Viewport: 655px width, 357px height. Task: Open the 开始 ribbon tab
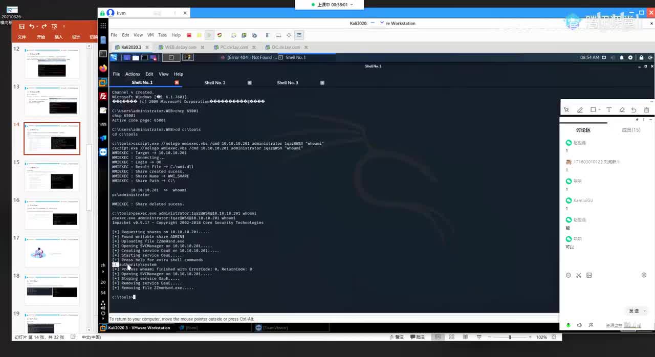41,37
